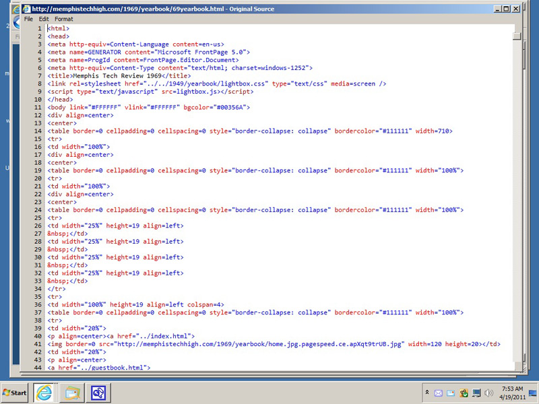
Task: Open the File menu
Action: [28, 19]
